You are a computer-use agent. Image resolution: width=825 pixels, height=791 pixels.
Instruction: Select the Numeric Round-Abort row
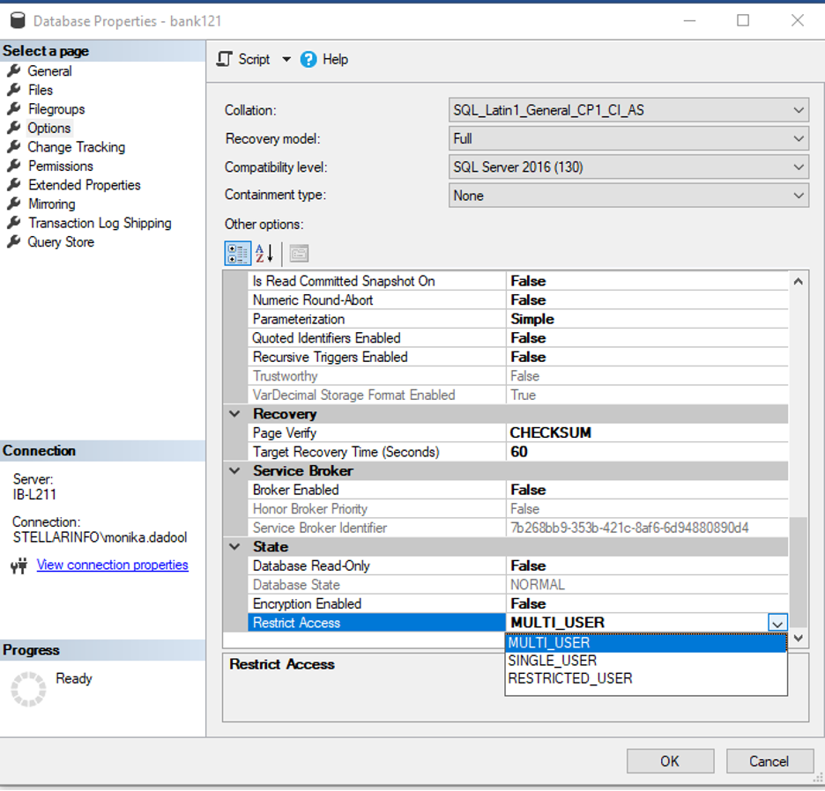tap(517, 299)
